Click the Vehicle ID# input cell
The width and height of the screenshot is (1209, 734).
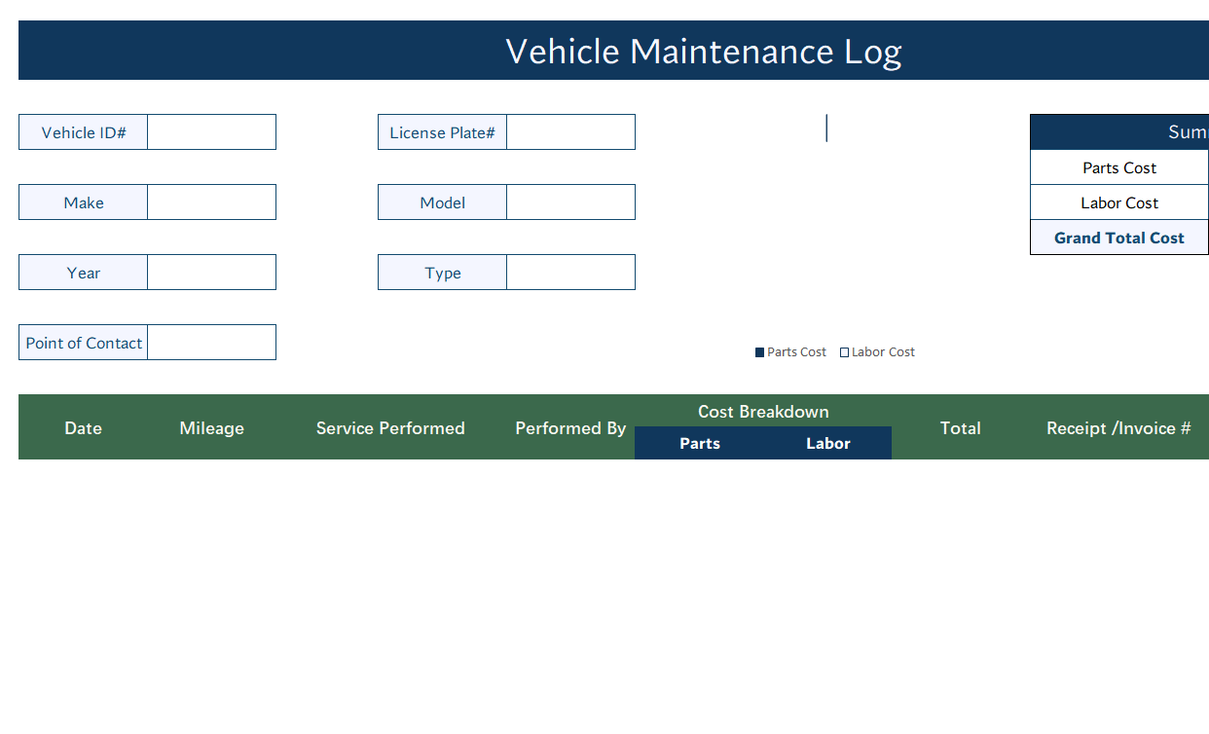[x=211, y=132]
